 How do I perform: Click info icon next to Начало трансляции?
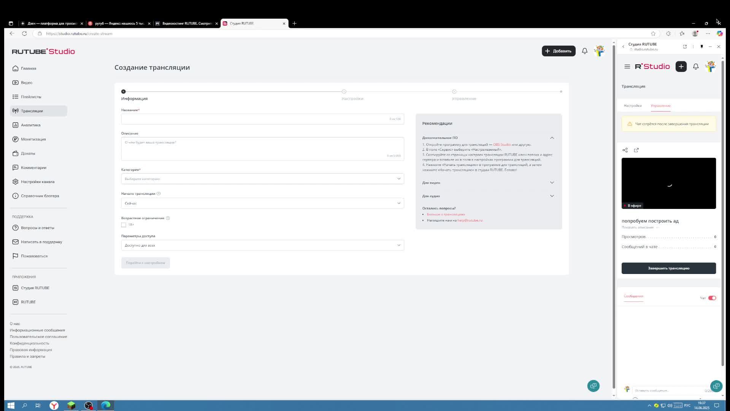tap(159, 194)
